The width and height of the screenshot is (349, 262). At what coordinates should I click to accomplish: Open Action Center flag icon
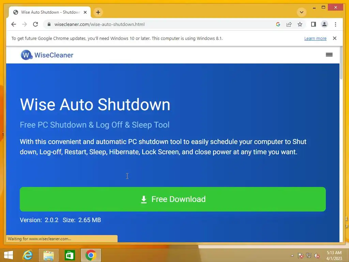click(300, 256)
